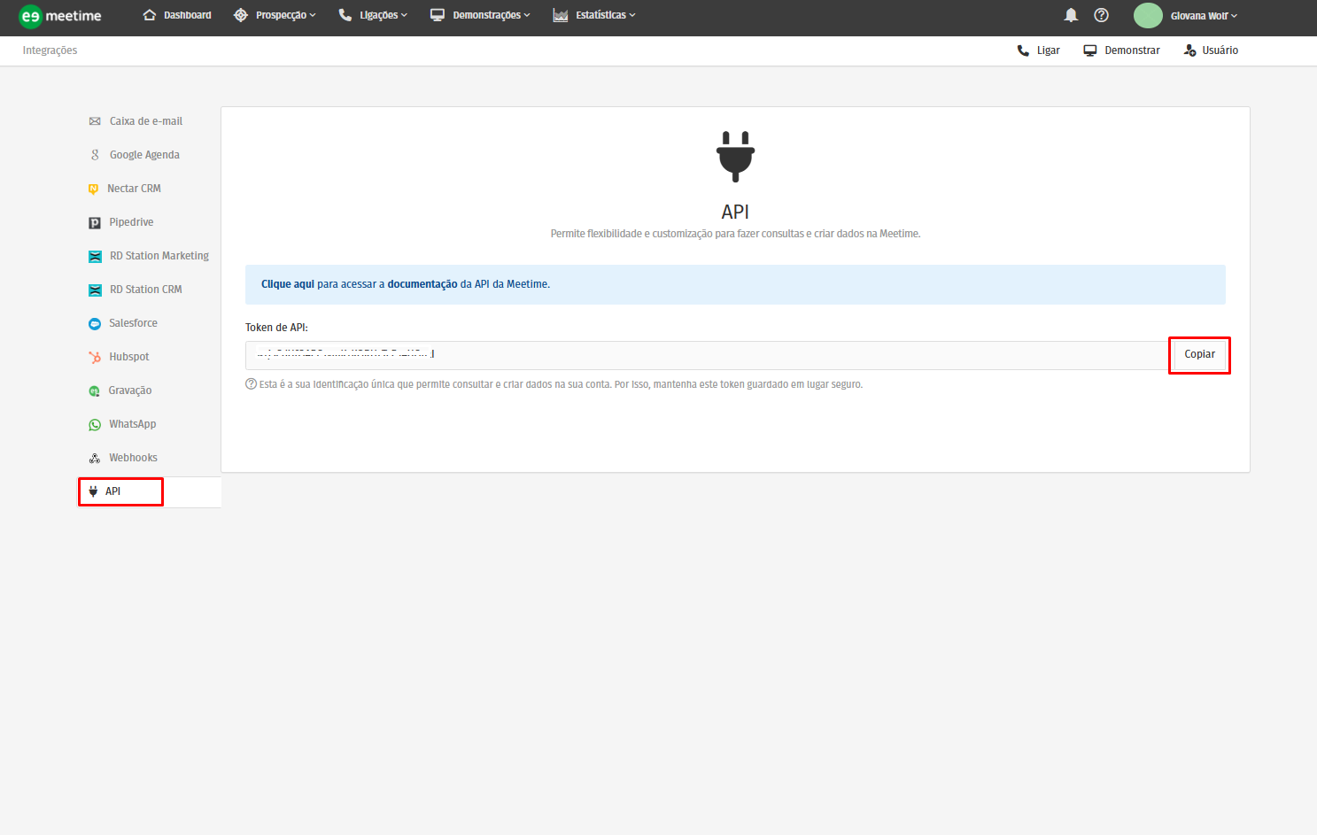Image resolution: width=1317 pixels, height=835 pixels.
Task: Expand the Demonstrações dropdown menu
Action: pos(480,15)
